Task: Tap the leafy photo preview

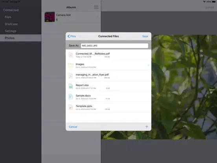Action: 184,87
